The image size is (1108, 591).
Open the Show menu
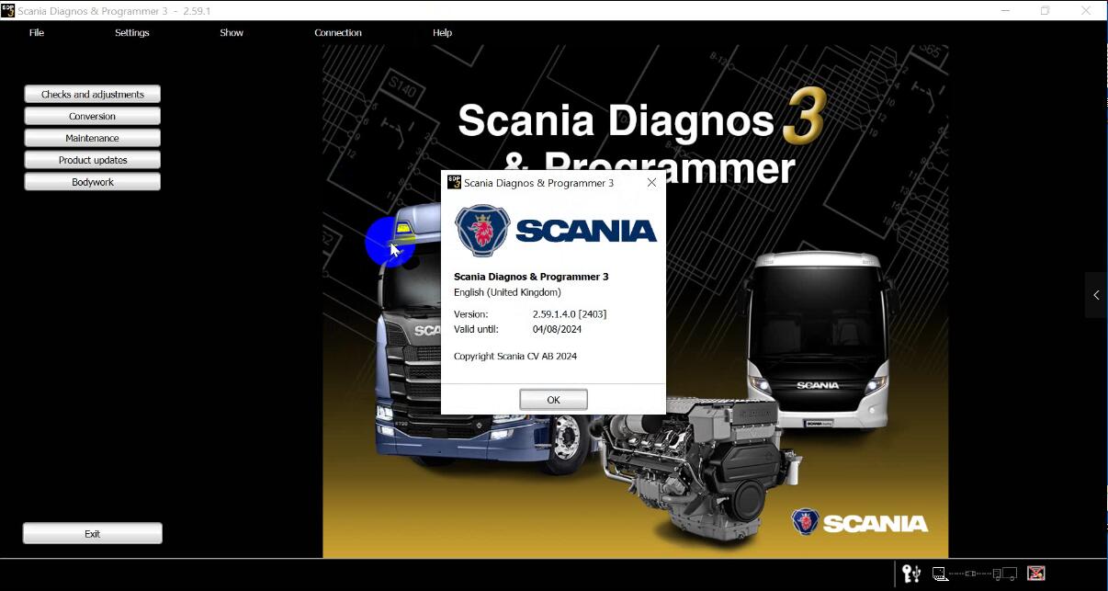pyautogui.click(x=231, y=32)
